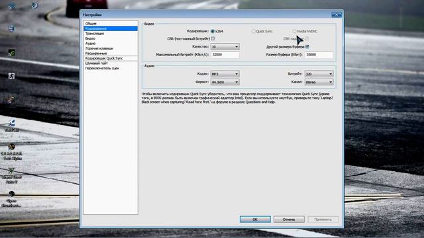424x238 pixels.
Task: Open the Расширенные settings section
Action: [x=111, y=54]
